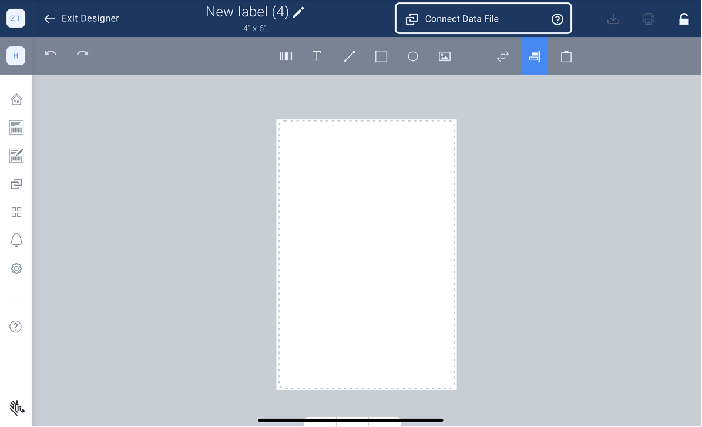This screenshot has width=702, height=427.
Task: Click the Redo icon
Action: (82, 53)
